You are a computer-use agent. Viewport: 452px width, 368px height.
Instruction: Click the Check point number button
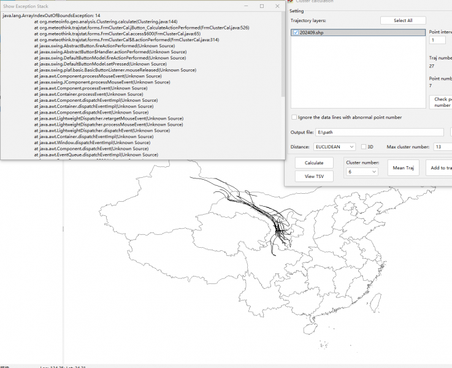click(x=441, y=102)
